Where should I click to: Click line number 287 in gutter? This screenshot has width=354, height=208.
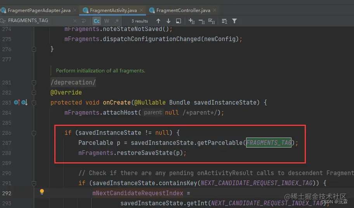coord(7,143)
